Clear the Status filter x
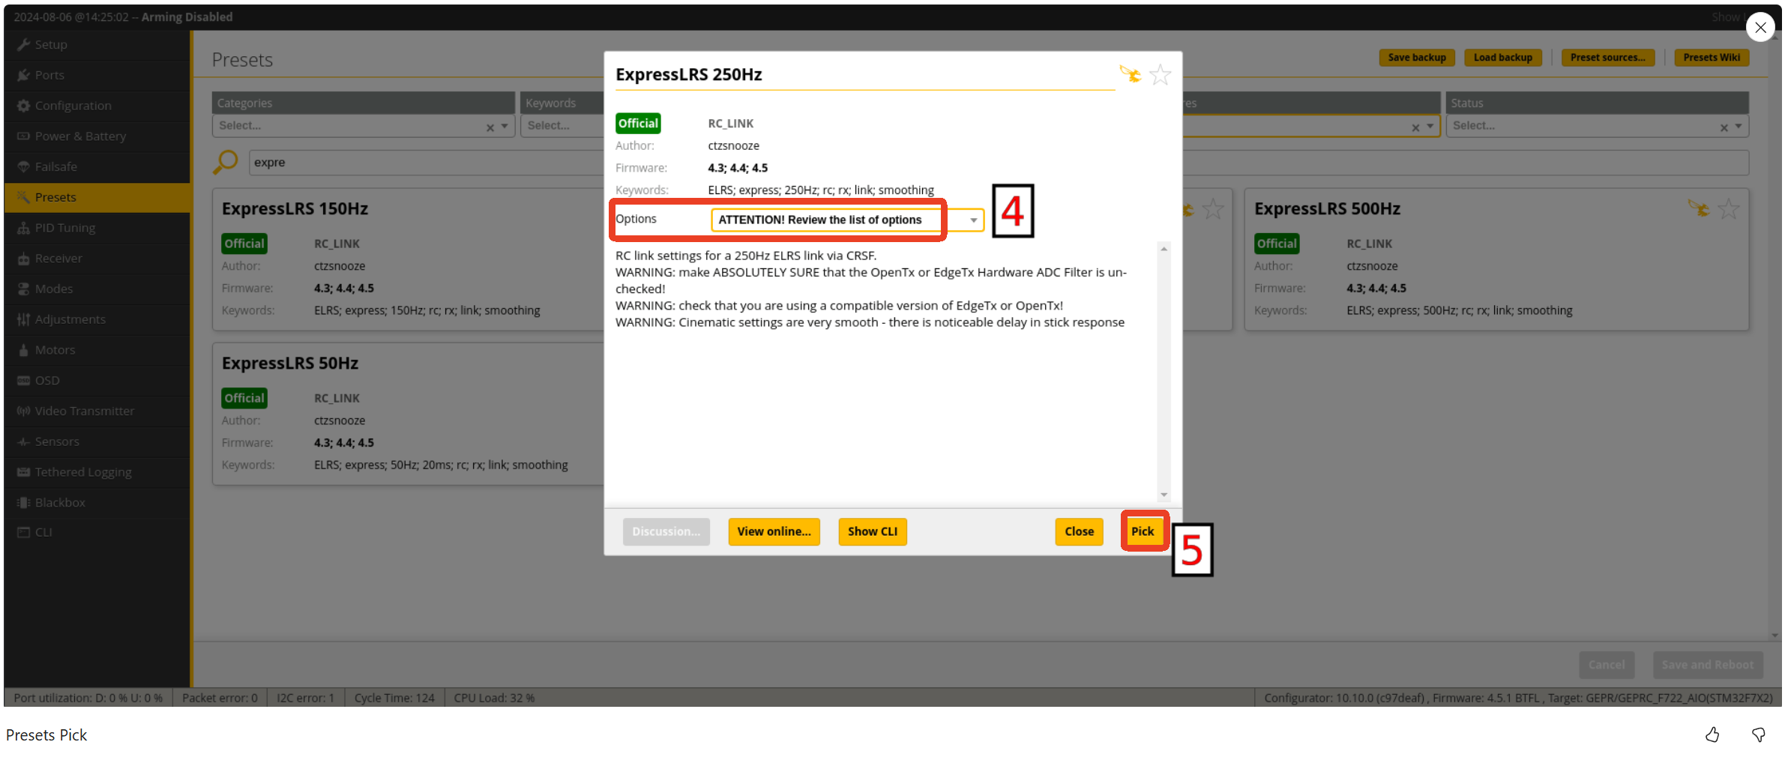This screenshot has width=1785, height=757. coord(1724,127)
